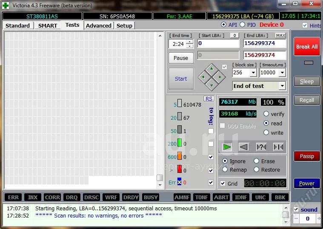Click the Pause button

pyautogui.click(x=181, y=58)
